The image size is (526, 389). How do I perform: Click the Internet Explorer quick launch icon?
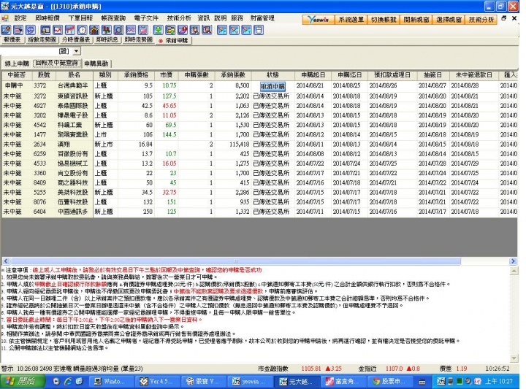pyautogui.click(x=68, y=381)
